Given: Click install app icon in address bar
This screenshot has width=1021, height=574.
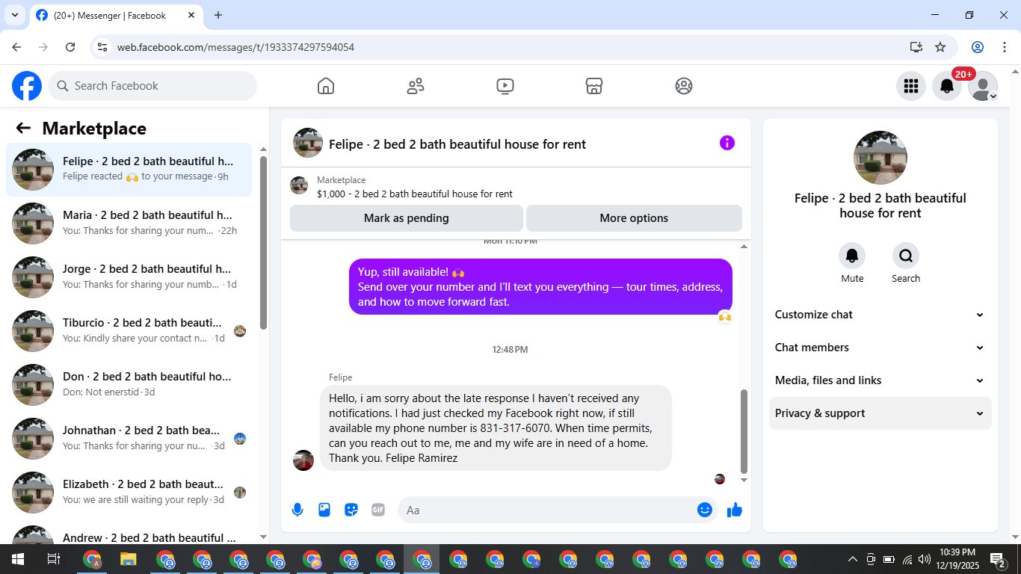Looking at the screenshot, I should pyautogui.click(x=916, y=47).
